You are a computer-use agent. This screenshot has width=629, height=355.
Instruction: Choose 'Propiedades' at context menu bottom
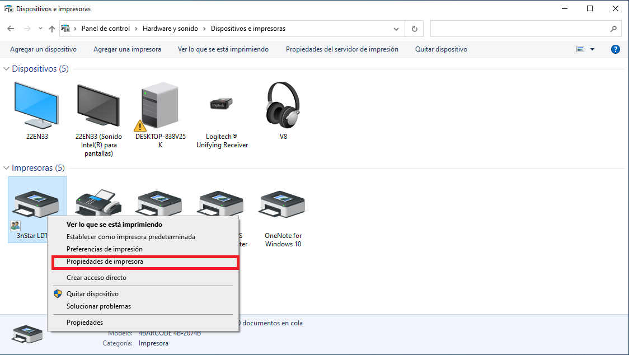pyautogui.click(x=143, y=323)
